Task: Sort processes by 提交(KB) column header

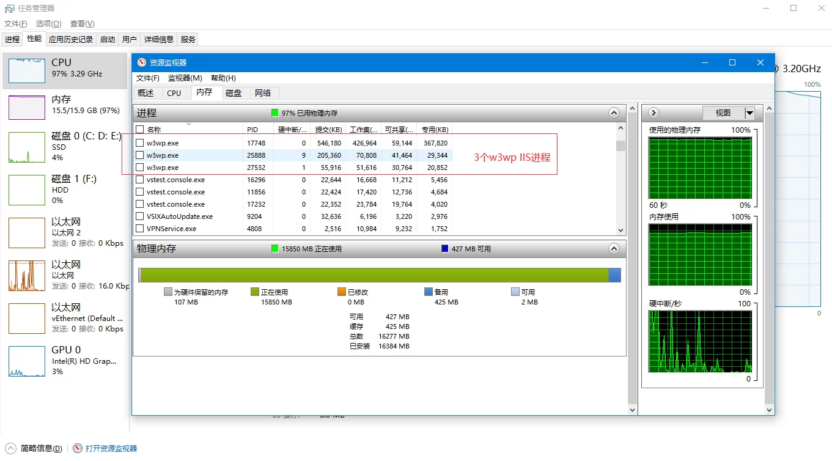Action: coord(328,130)
